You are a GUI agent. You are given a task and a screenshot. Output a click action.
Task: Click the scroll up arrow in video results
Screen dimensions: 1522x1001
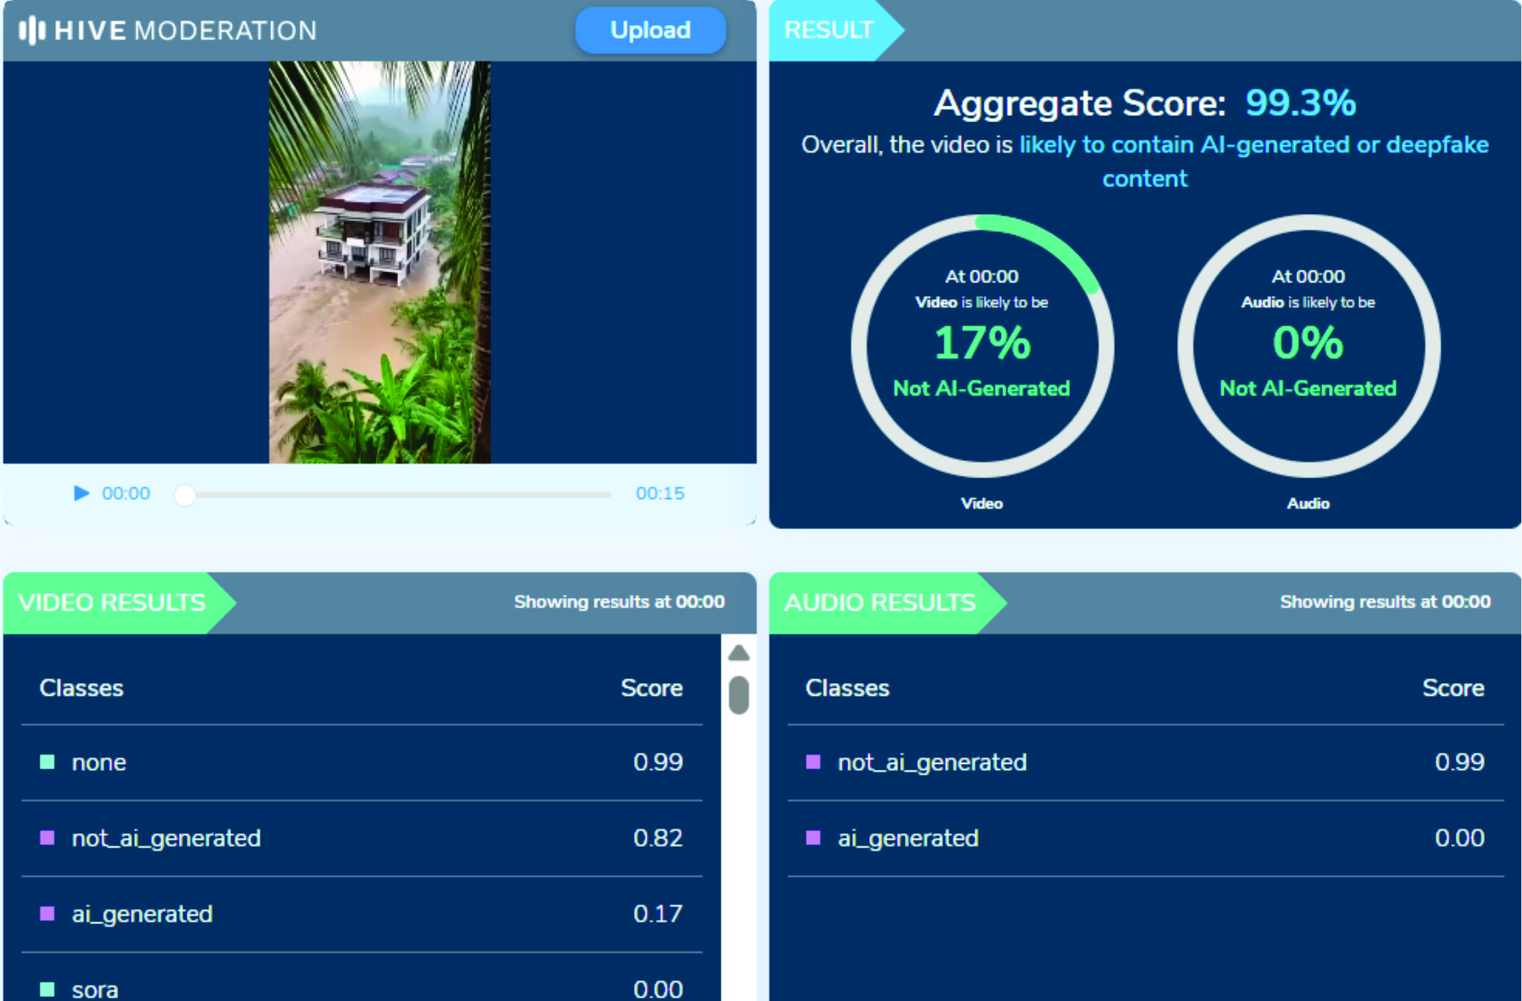tap(738, 653)
